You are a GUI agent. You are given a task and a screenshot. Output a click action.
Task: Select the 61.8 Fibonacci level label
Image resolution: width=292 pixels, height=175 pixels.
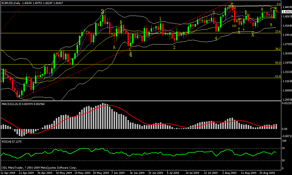click(x=278, y=76)
